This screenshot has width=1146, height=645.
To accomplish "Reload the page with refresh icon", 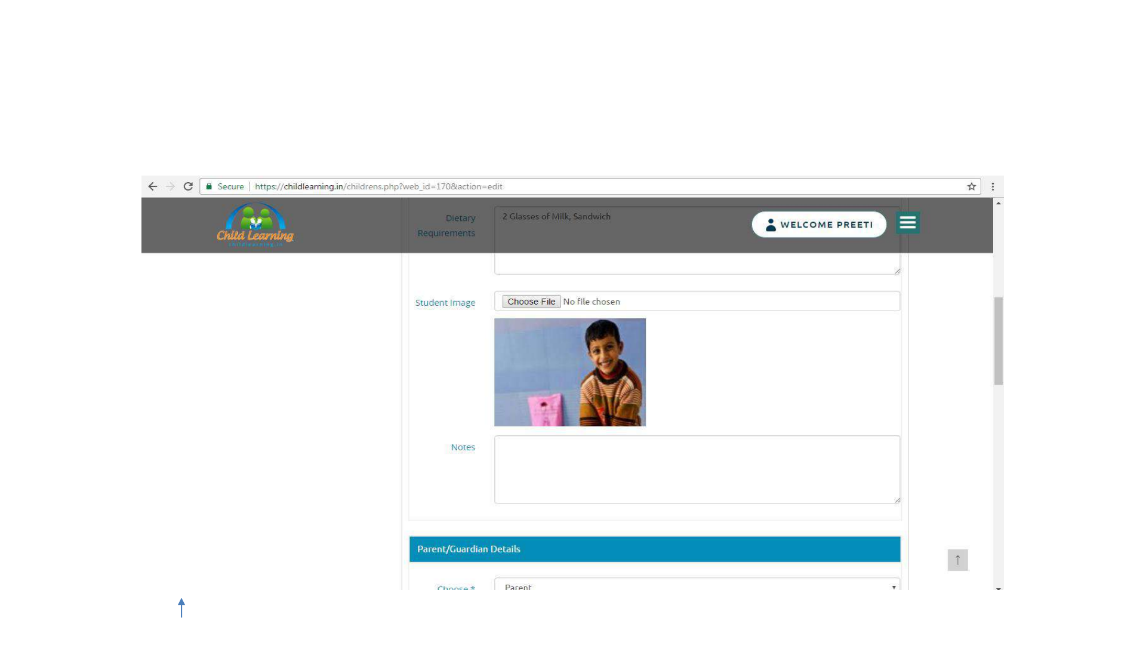I will (188, 186).
